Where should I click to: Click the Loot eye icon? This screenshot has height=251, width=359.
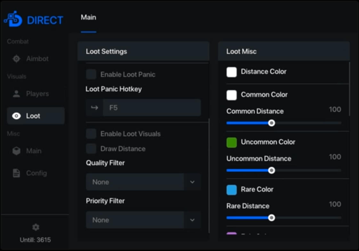pos(16,116)
